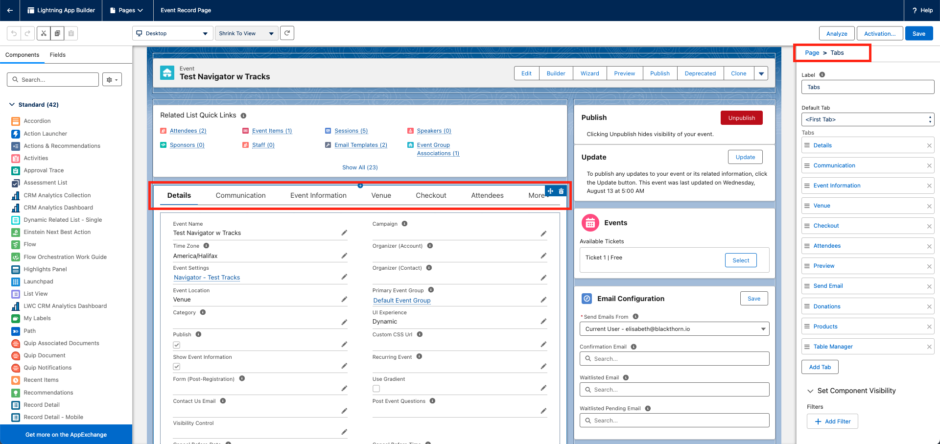The height and width of the screenshot is (444, 940).
Task: Open the Desktop form factor dropdown
Action: tap(173, 33)
